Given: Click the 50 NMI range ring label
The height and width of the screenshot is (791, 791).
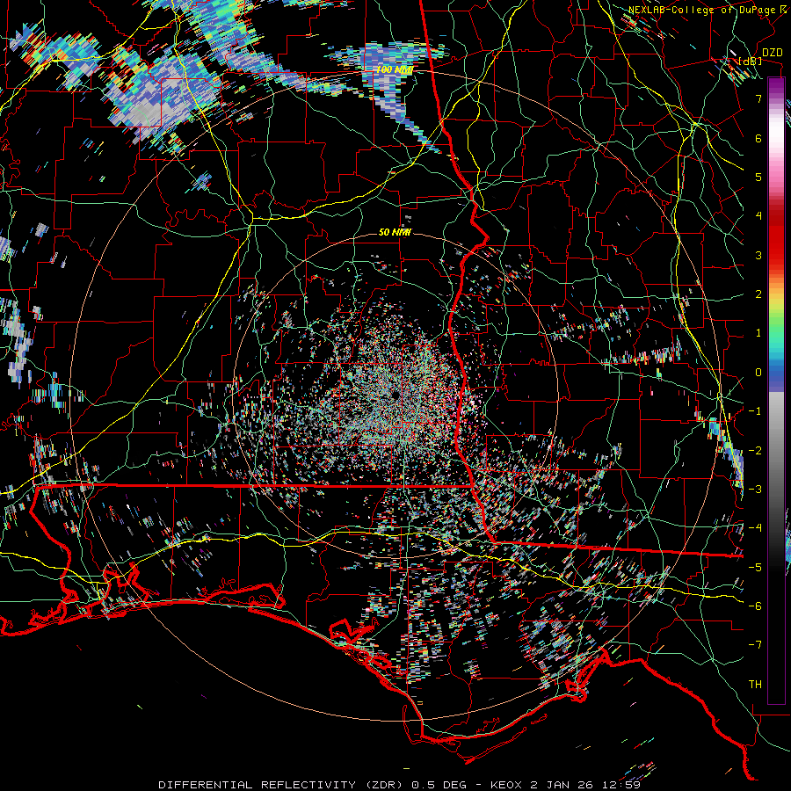Looking at the screenshot, I should (x=395, y=232).
